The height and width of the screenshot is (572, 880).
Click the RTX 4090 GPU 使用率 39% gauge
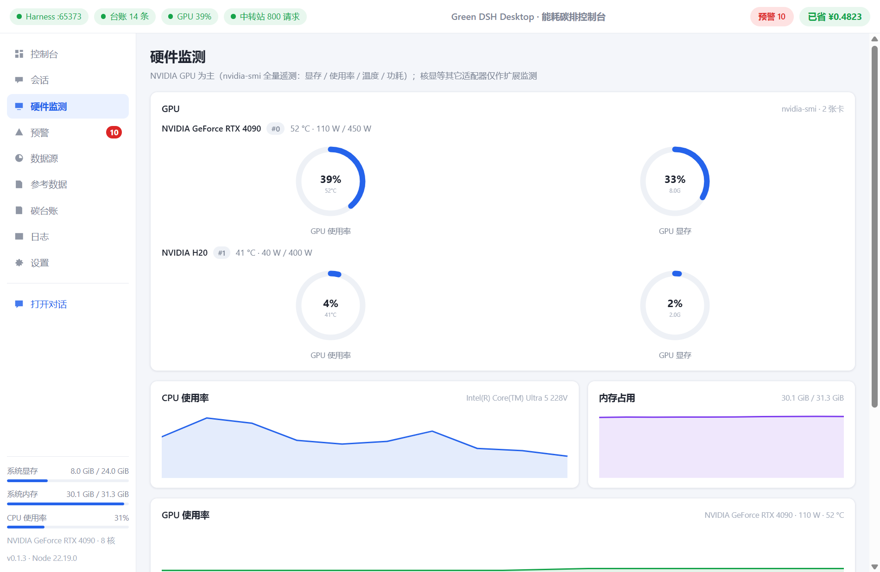330,182
